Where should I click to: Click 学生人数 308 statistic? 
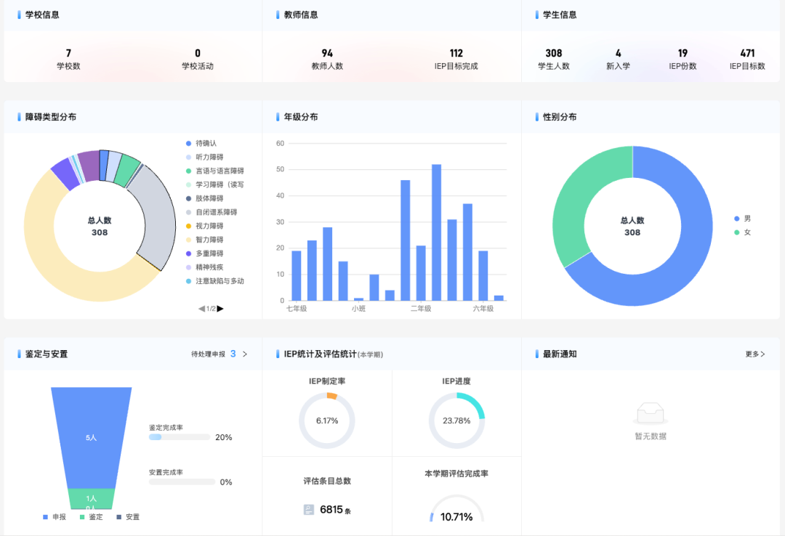(x=554, y=59)
